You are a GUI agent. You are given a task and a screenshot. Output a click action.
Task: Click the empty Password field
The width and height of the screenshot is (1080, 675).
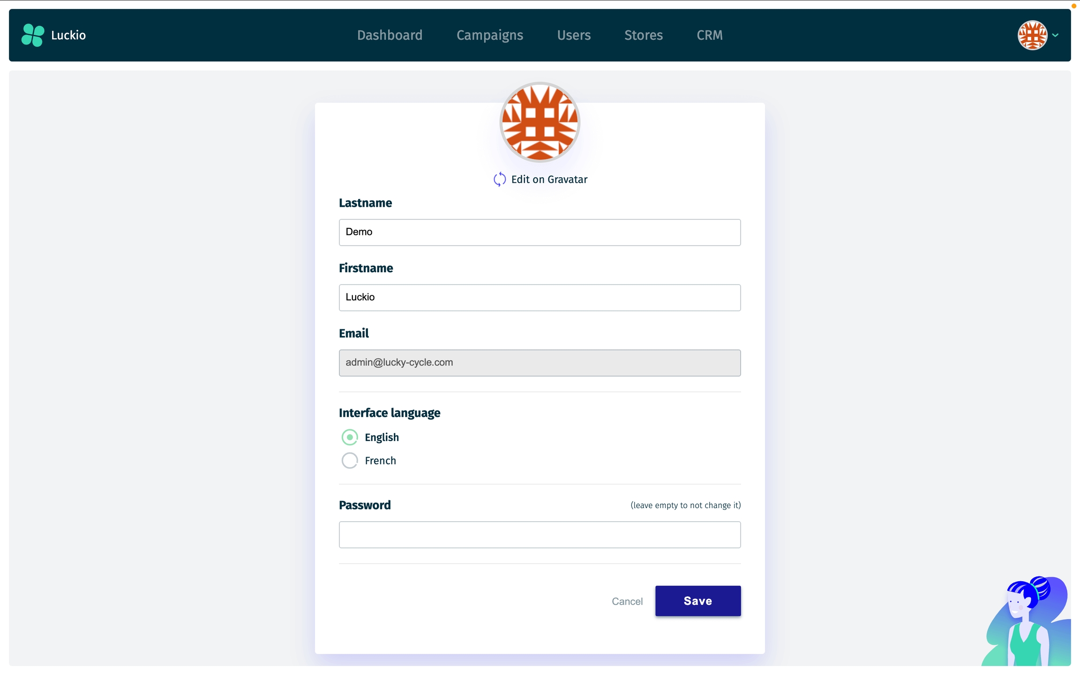tap(540, 535)
